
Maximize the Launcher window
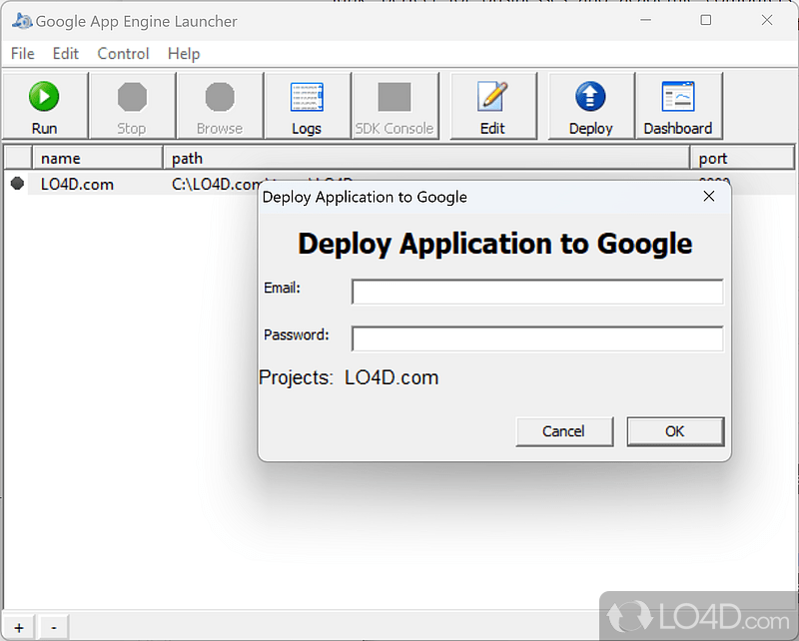(x=706, y=20)
